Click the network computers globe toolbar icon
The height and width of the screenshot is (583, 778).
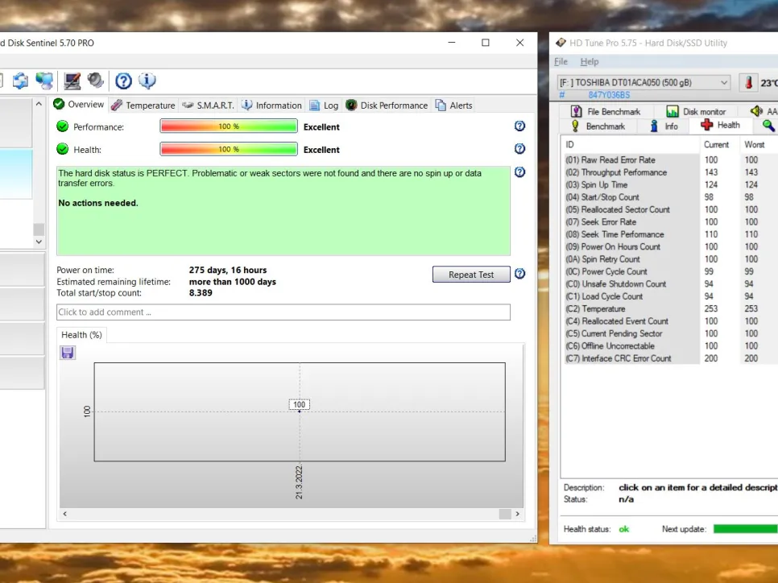click(x=44, y=81)
